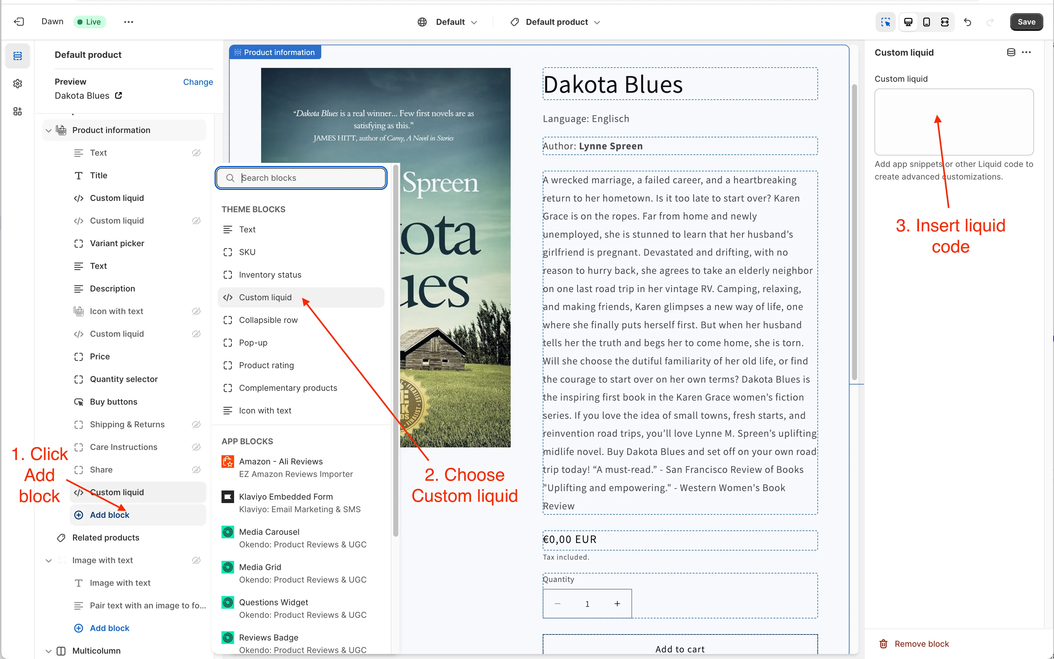Redo the last change
Image resolution: width=1054 pixels, height=659 pixels.
pyautogui.click(x=990, y=21)
